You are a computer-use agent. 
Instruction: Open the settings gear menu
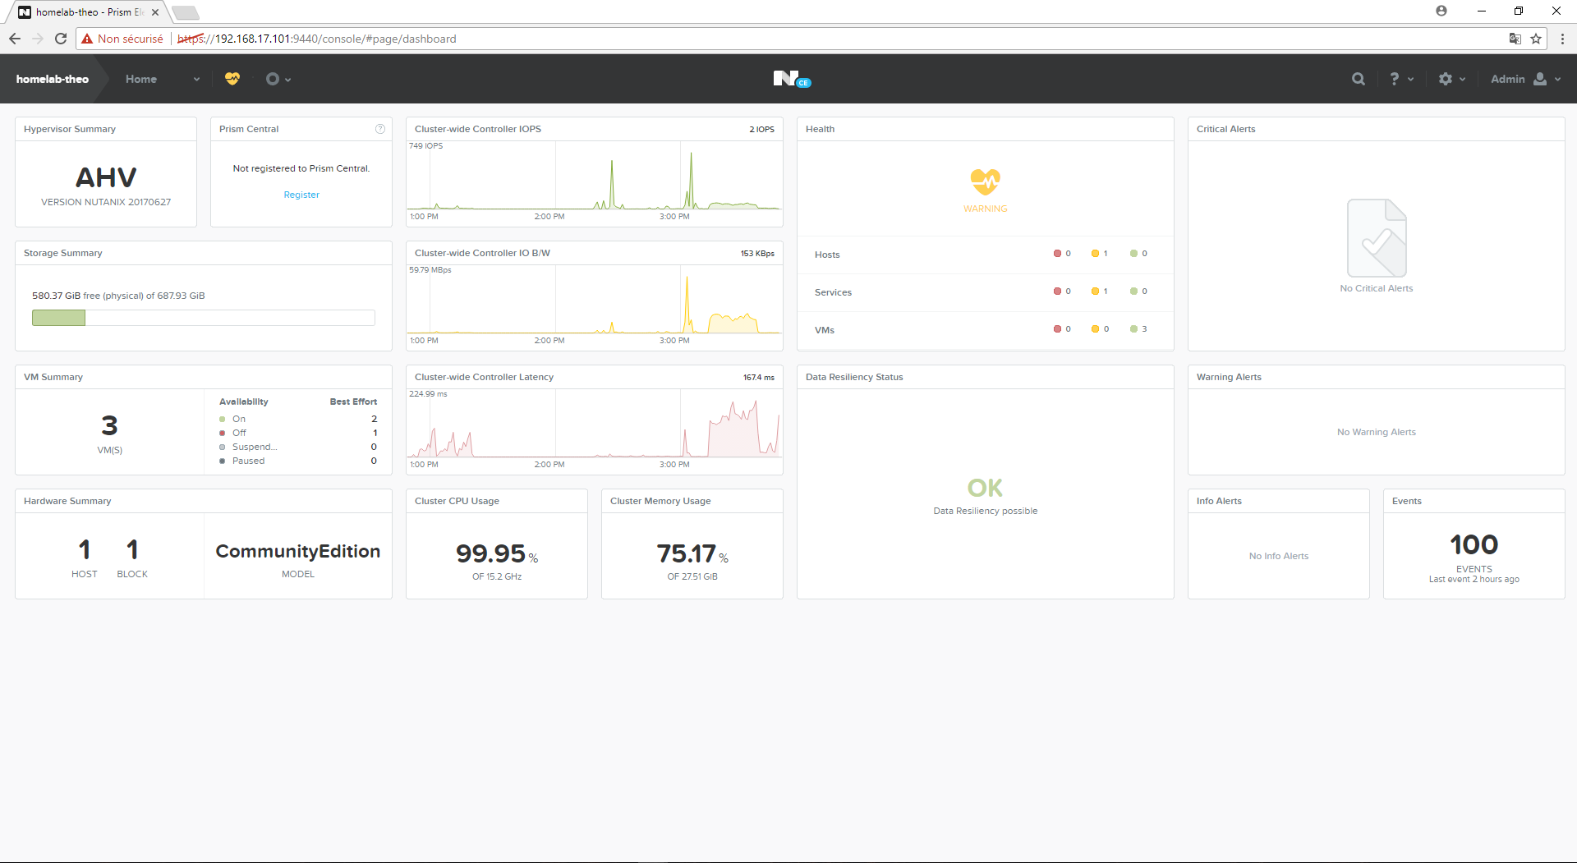(x=1446, y=79)
